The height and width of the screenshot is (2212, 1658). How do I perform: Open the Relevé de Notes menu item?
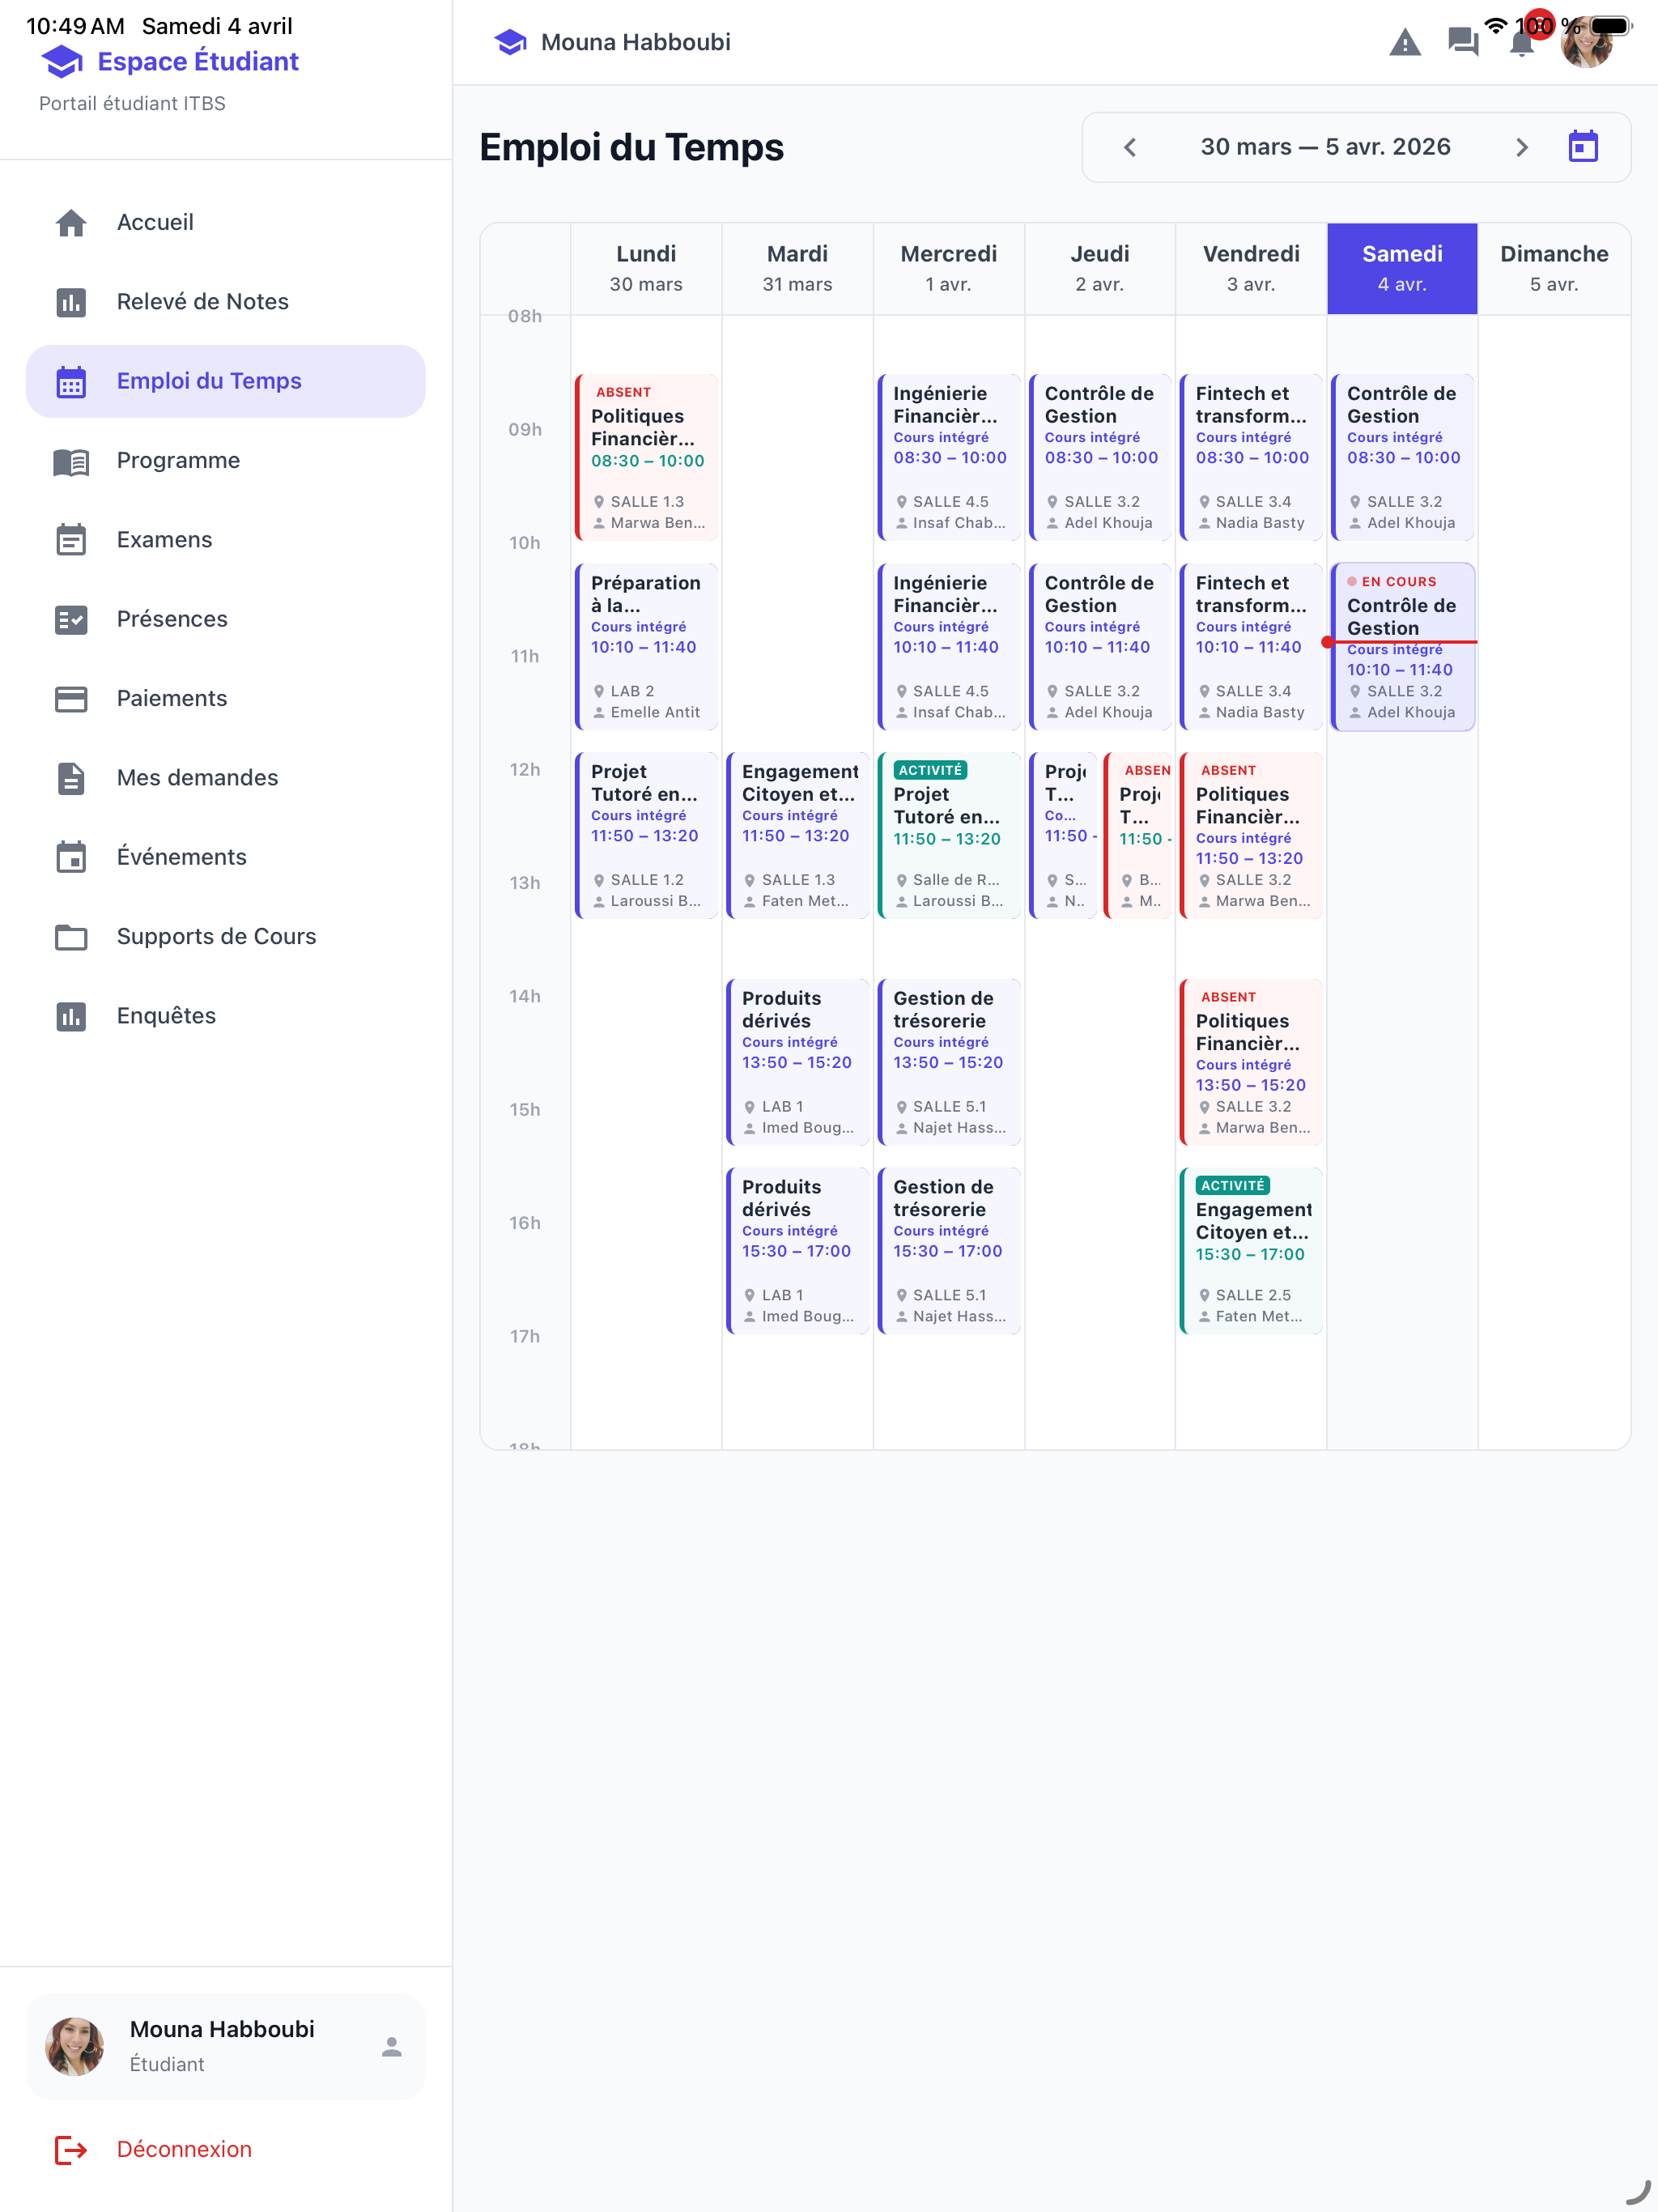[226, 302]
